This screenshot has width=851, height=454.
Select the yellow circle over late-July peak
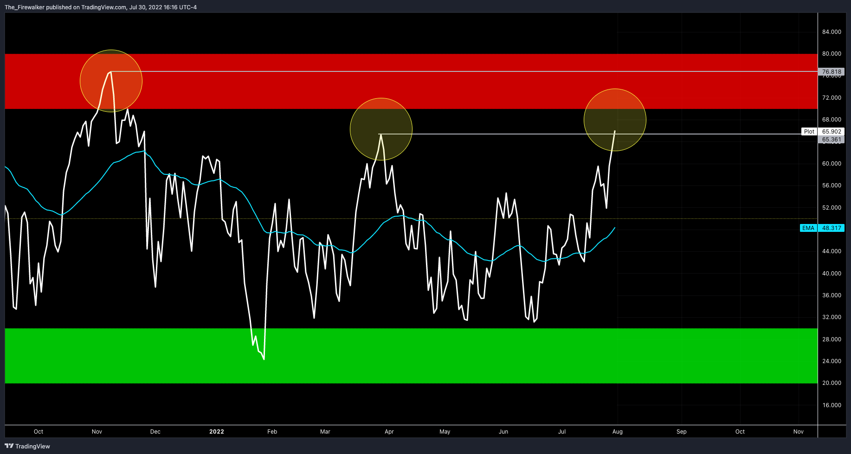pos(615,120)
